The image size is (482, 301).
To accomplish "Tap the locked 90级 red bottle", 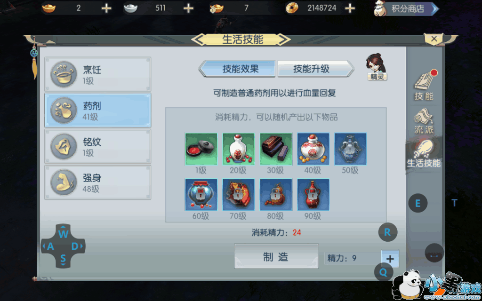I will [313, 195].
